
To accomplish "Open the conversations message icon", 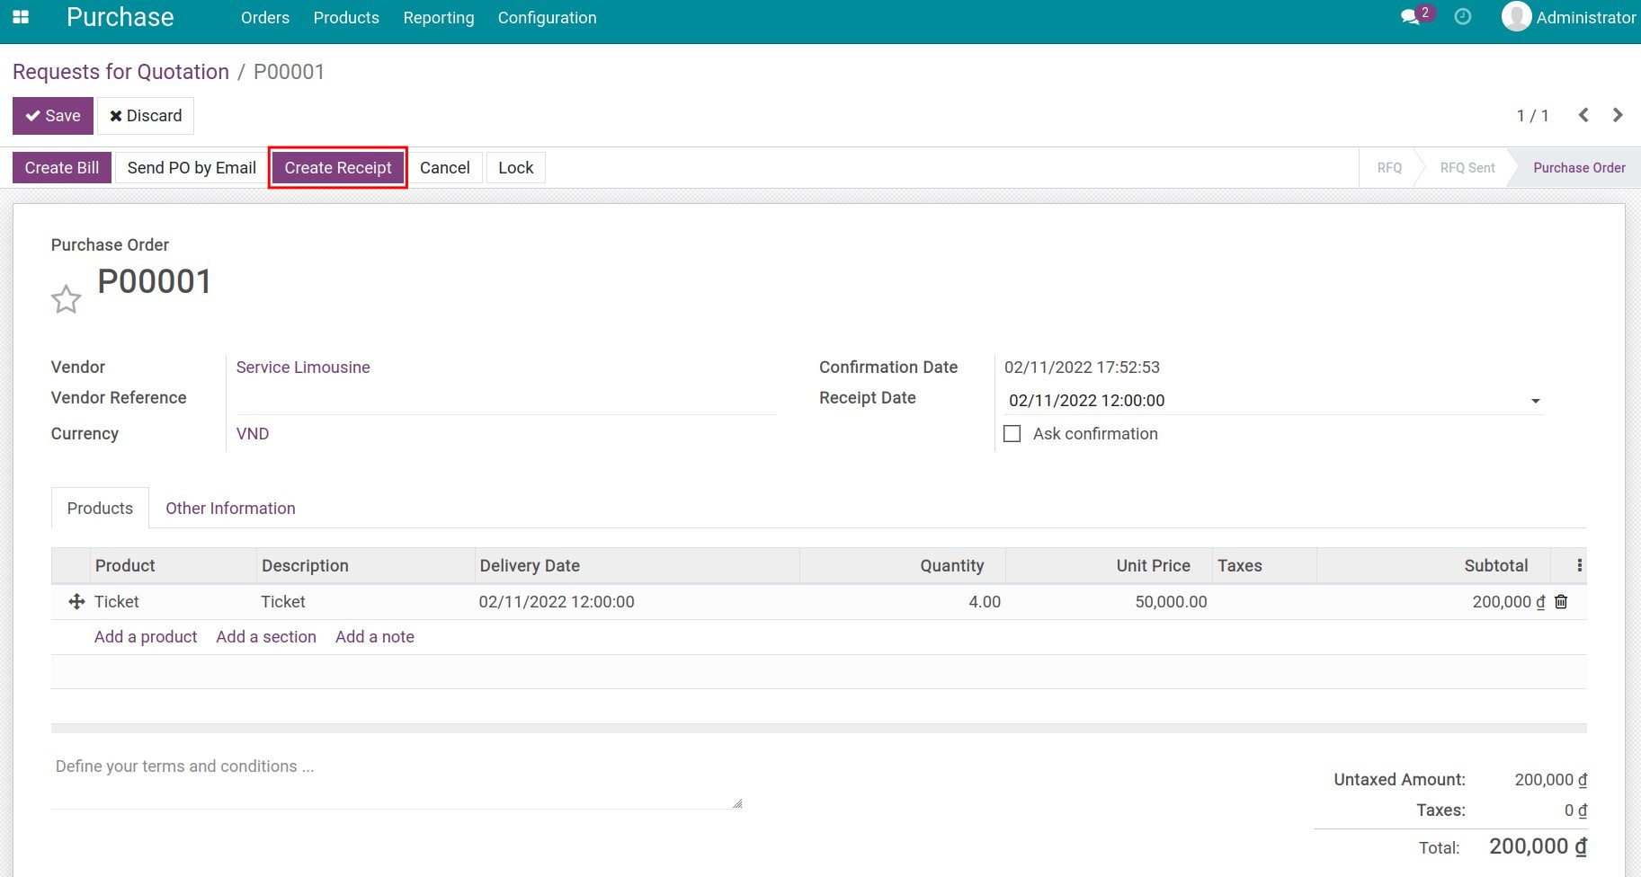I will coord(1409,17).
